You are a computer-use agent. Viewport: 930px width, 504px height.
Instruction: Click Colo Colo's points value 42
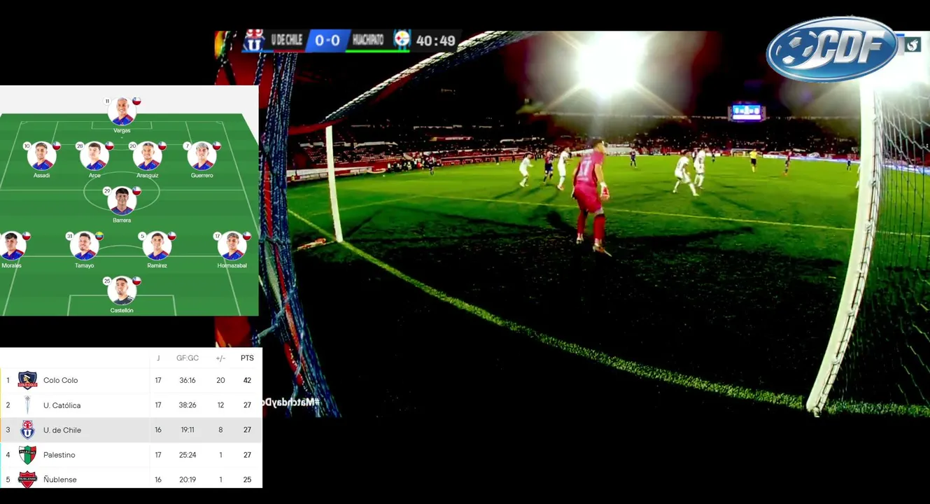[247, 380]
